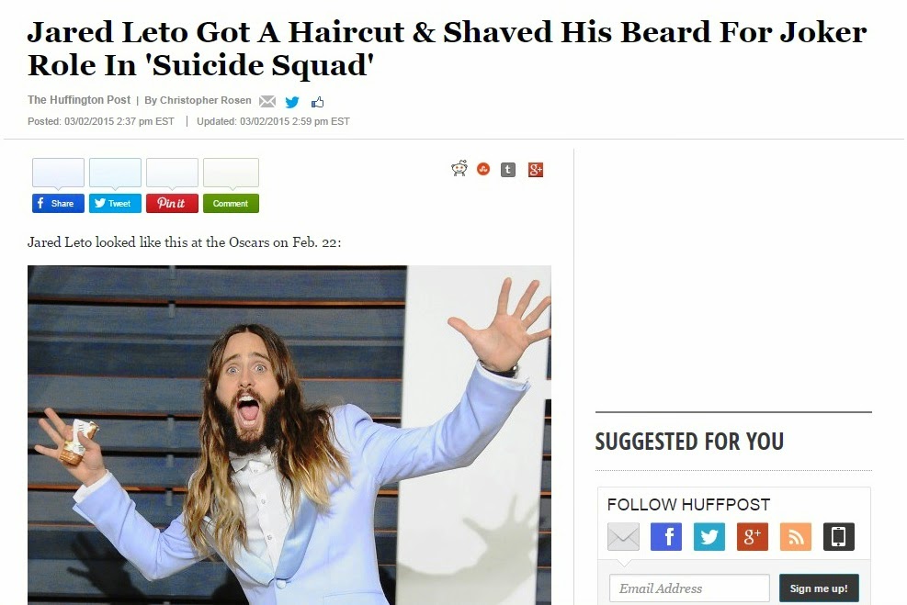Image resolution: width=907 pixels, height=605 pixels.
Task: Follow HuffPost via Facebook icon
Action: 666,537
